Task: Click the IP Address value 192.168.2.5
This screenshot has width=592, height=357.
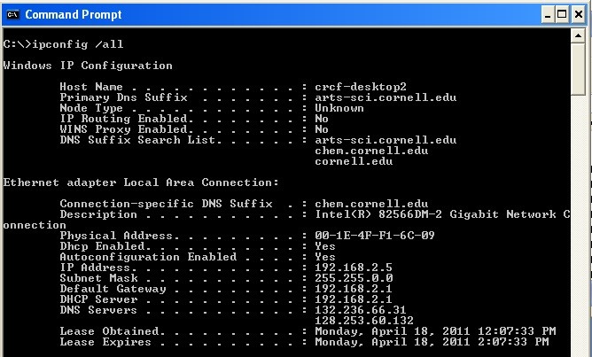Action: (354, 268)
